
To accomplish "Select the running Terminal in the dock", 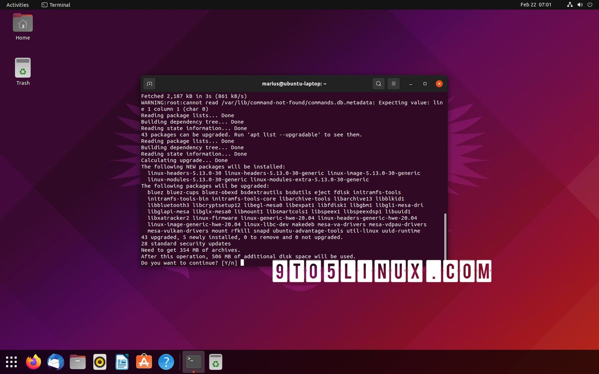I will (193, 362).
